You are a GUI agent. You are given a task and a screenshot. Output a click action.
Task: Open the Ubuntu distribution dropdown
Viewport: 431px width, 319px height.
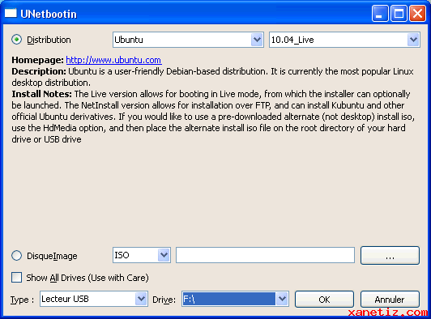coord(188,40)
